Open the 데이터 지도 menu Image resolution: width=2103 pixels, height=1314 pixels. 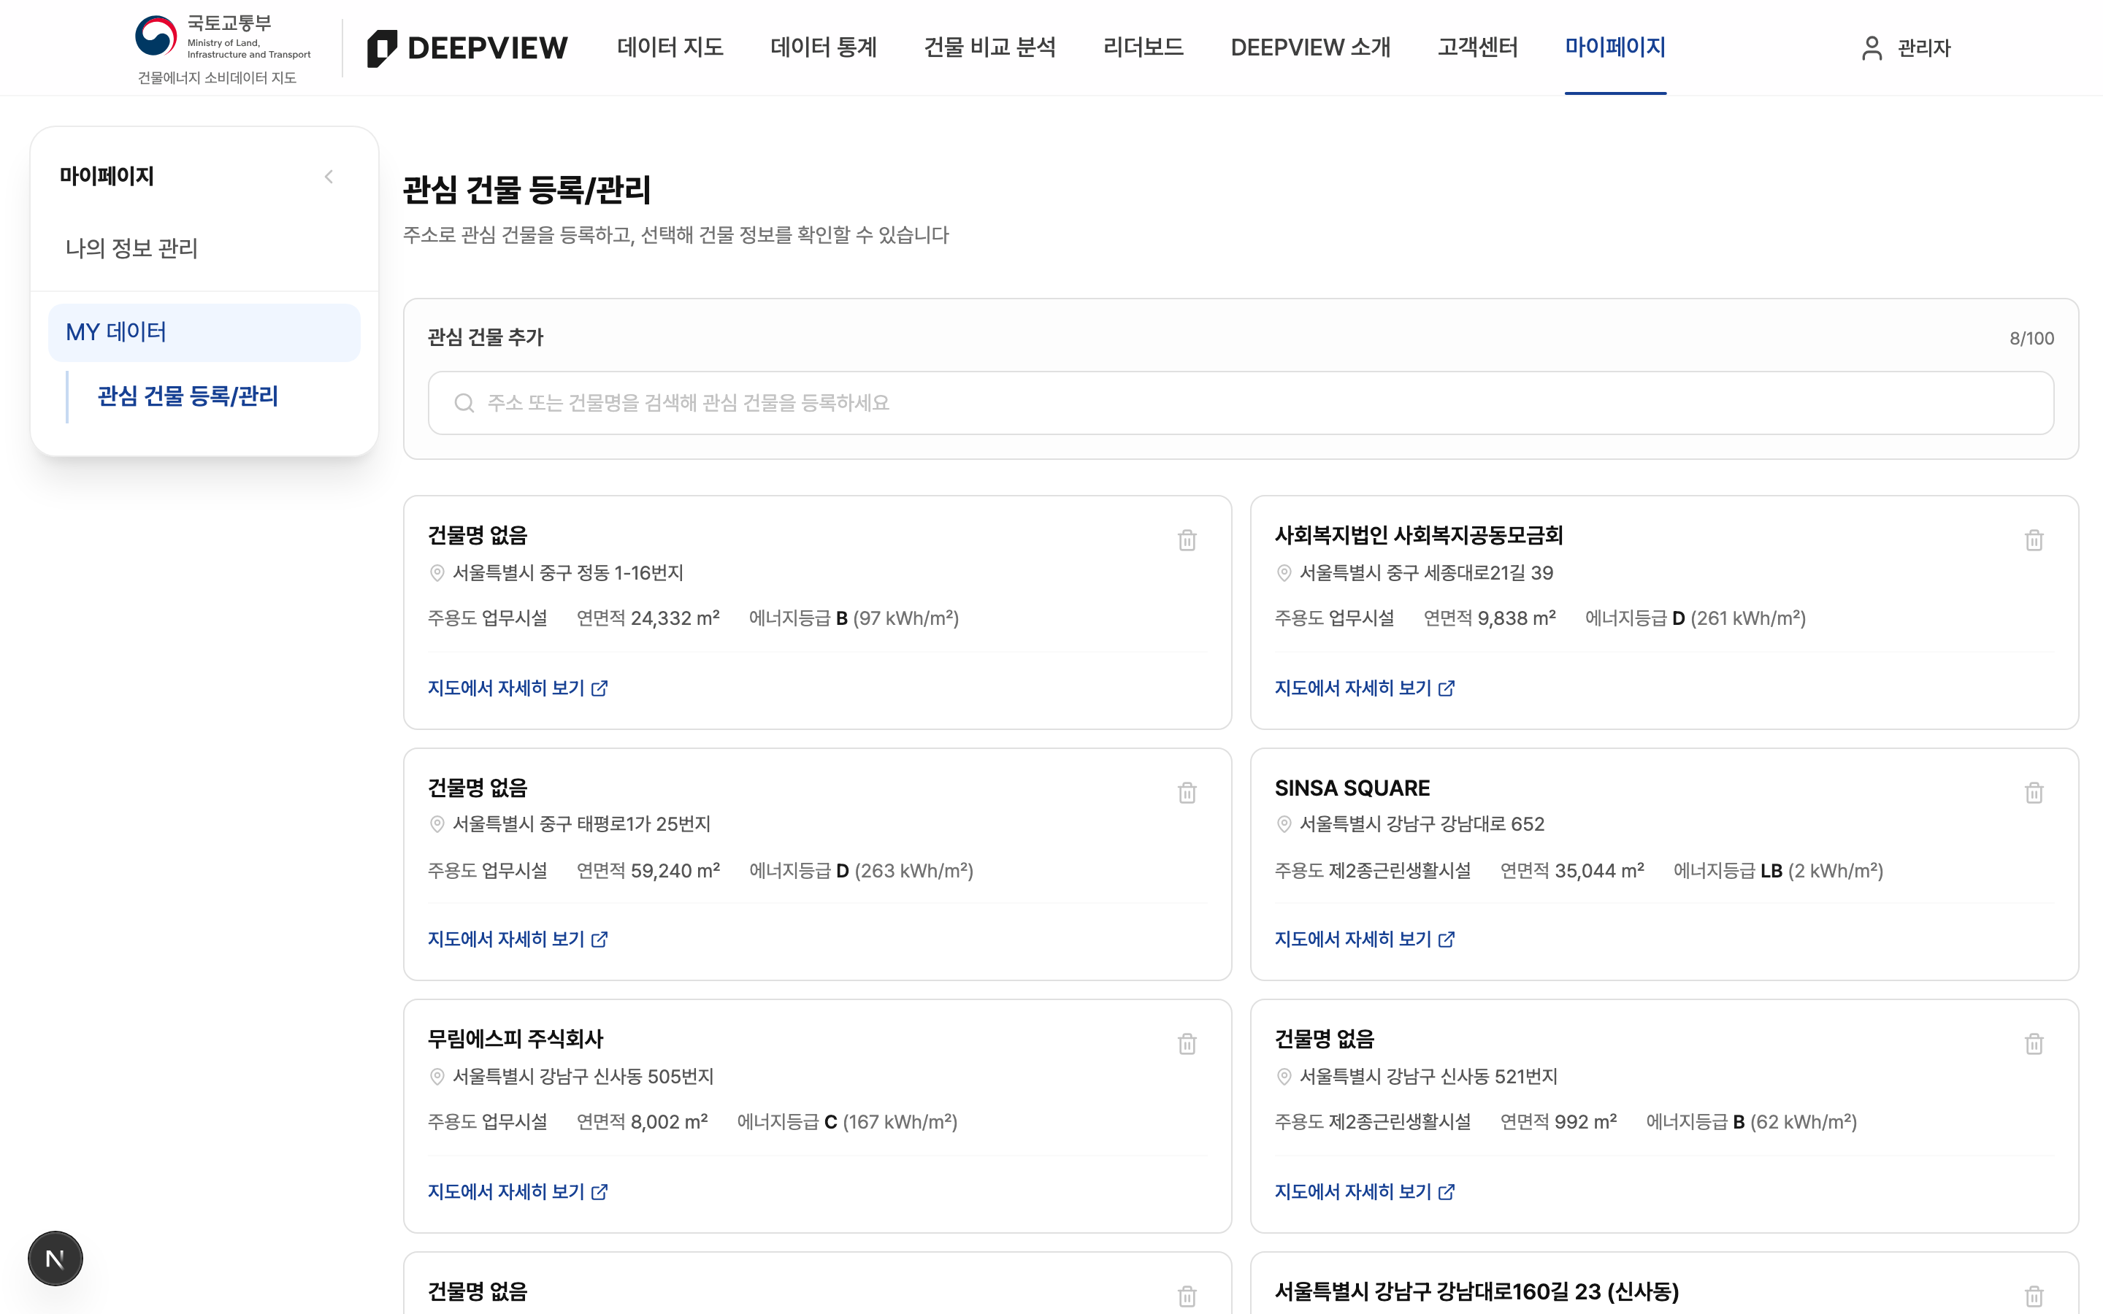click(670, 47)
